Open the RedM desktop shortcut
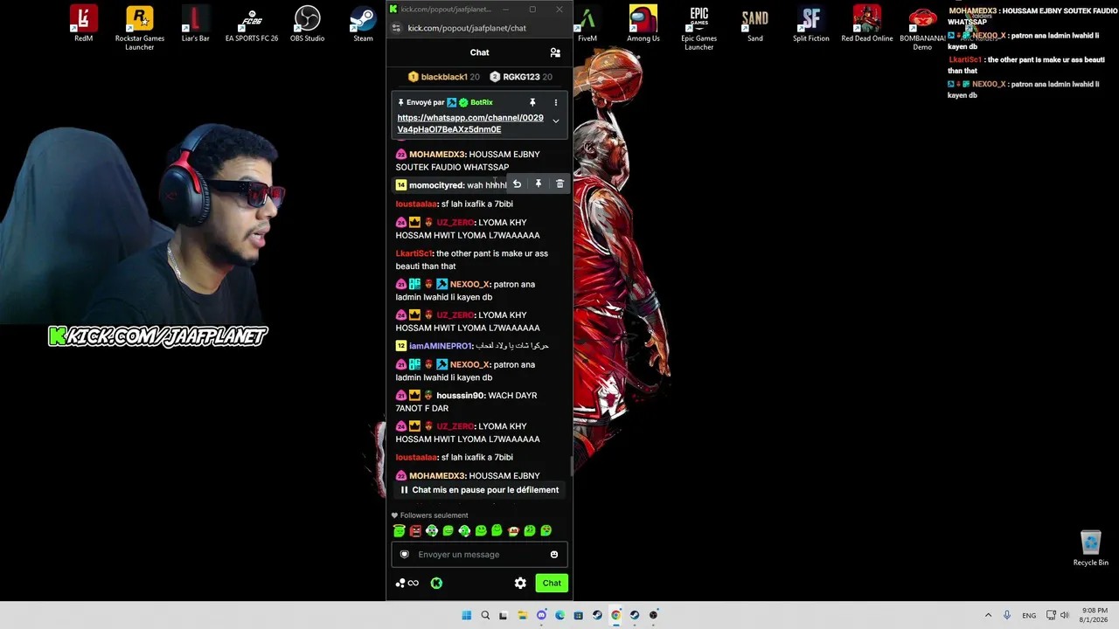Viewport: 1119px width, 629px height. [x=83, y=24]
